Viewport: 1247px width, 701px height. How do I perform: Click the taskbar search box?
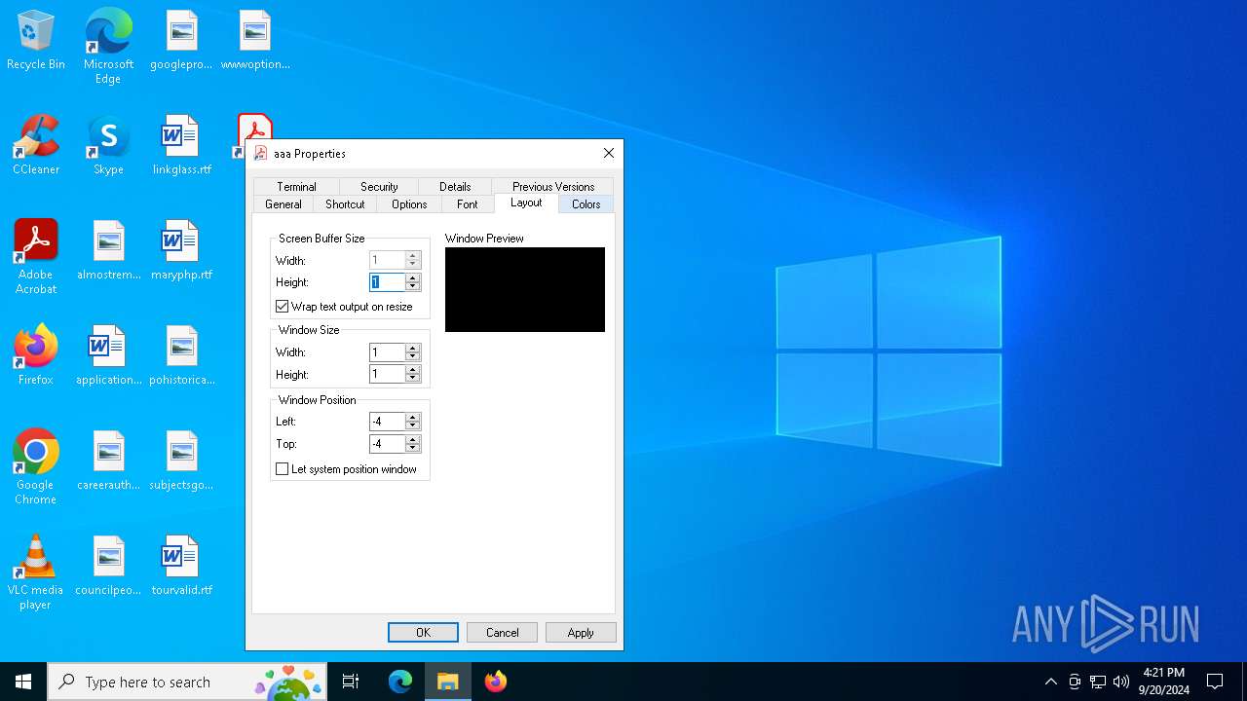tap(189, 682)
